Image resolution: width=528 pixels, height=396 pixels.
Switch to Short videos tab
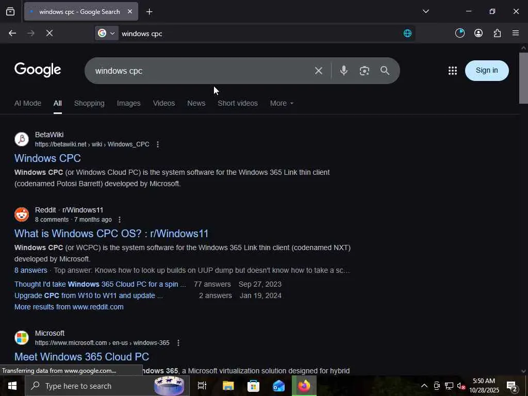238,103
